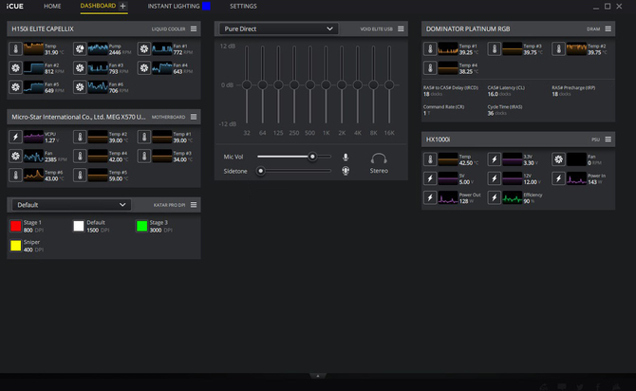
Task: Click the DRAM Temp #4 thermometer icon
Action: [x=430, y=67]
